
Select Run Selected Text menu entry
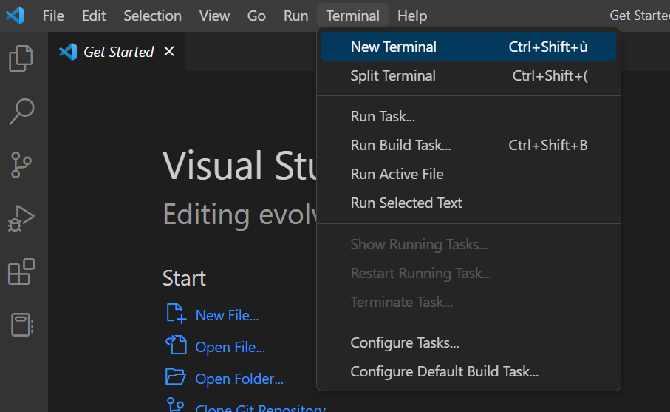[x=469, y=203]
